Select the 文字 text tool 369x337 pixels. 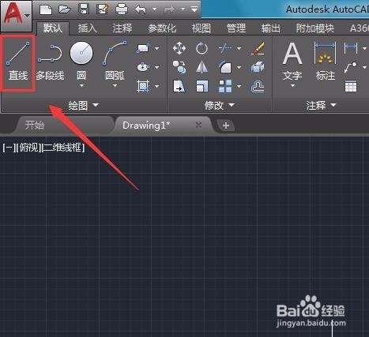click(x=292, y=61)
